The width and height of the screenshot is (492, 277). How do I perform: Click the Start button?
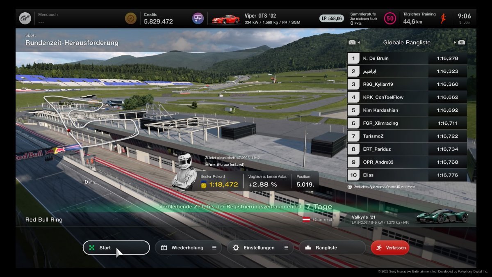[x=116, y=248]
